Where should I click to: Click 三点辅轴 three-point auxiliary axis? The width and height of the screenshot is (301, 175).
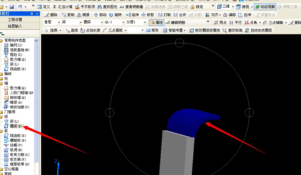pos(273,22)
